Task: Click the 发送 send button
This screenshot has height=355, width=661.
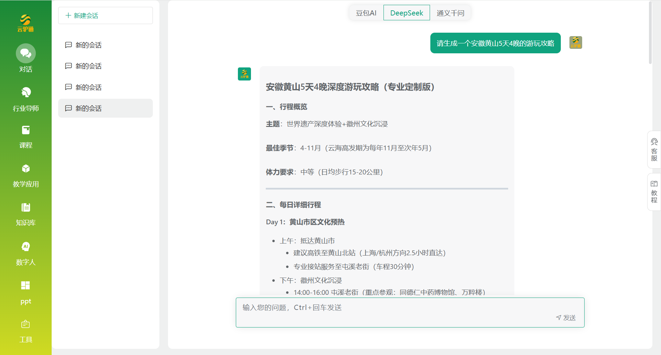Action: click(x=566, y=318)
